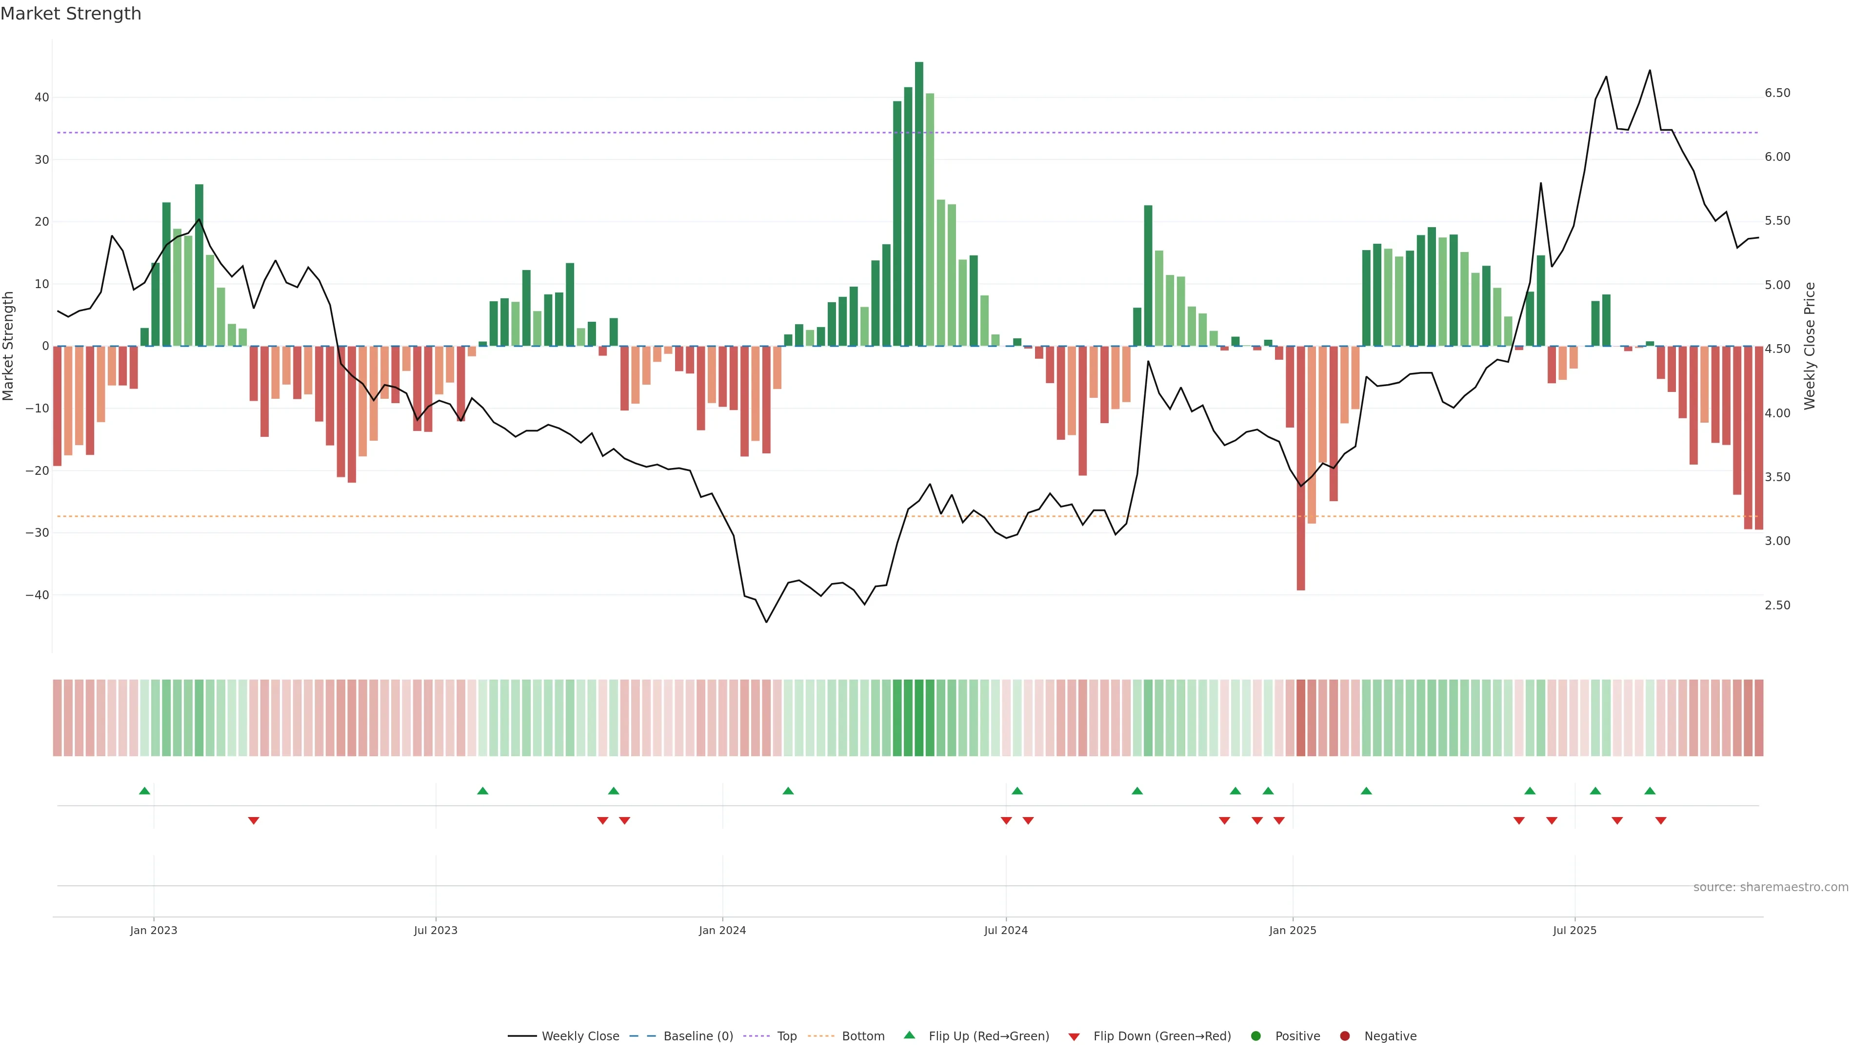1873x1053 pixels.
Task: Click the Weekly Close Price axis title
Action: click(x=1810, y=346)
